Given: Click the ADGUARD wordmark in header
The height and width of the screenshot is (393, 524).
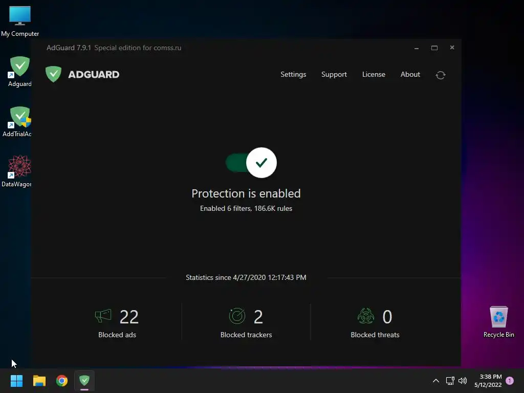Looking at the screenshot, I should [x=94, y=74].
